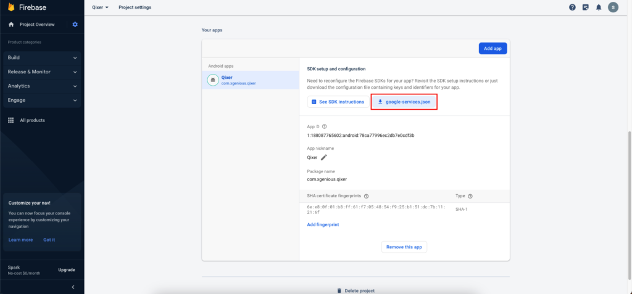Open See SDK instructions
This screenshot has height=294, width=632.
(338, 102)
